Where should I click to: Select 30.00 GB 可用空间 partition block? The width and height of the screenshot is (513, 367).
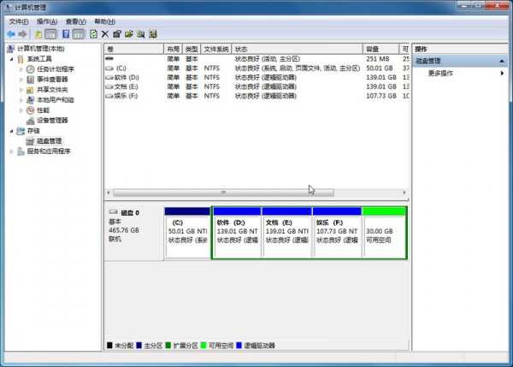point(384,235)
